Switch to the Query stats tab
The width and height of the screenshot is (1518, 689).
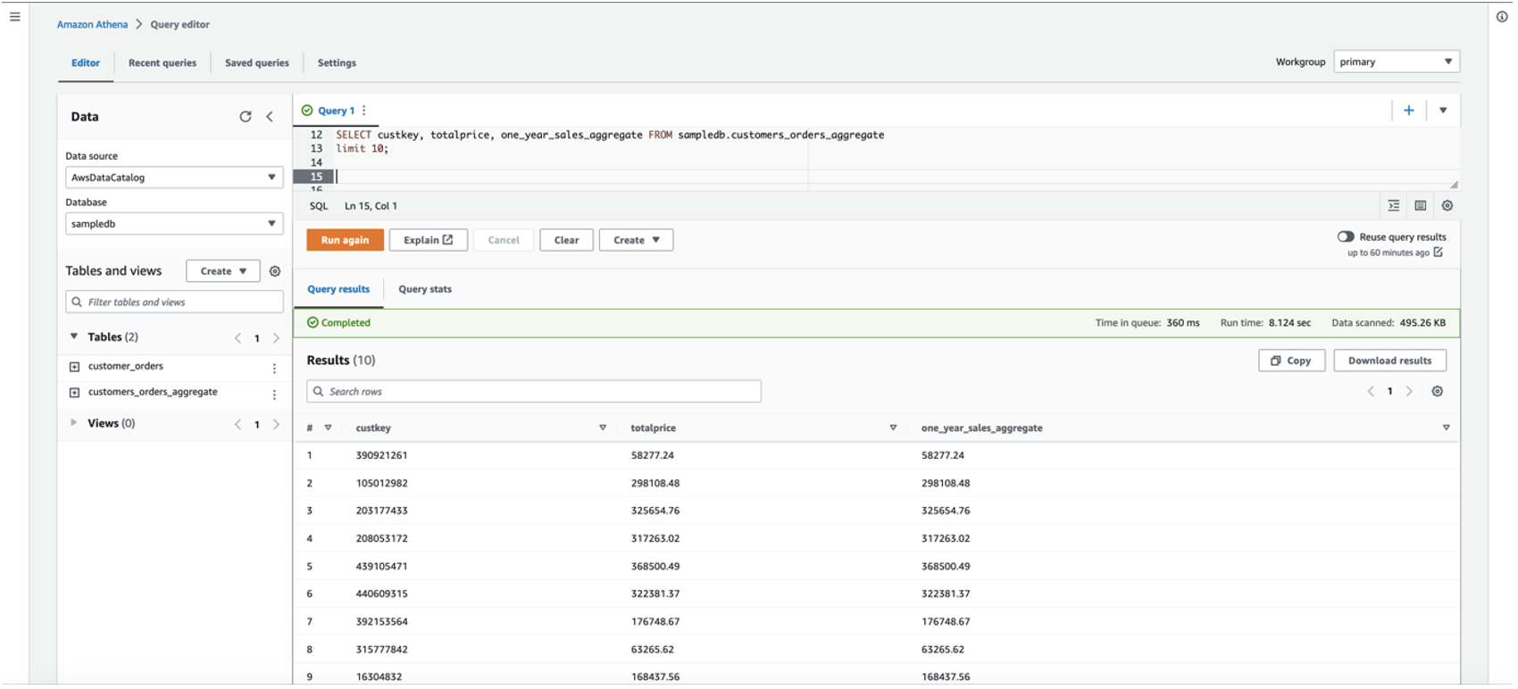click(424, 289)
